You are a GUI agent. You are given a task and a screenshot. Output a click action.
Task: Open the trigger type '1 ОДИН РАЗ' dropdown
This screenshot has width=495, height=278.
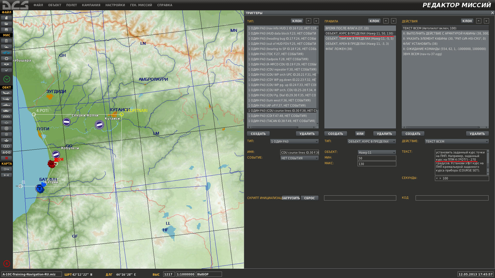coord(294,141)
